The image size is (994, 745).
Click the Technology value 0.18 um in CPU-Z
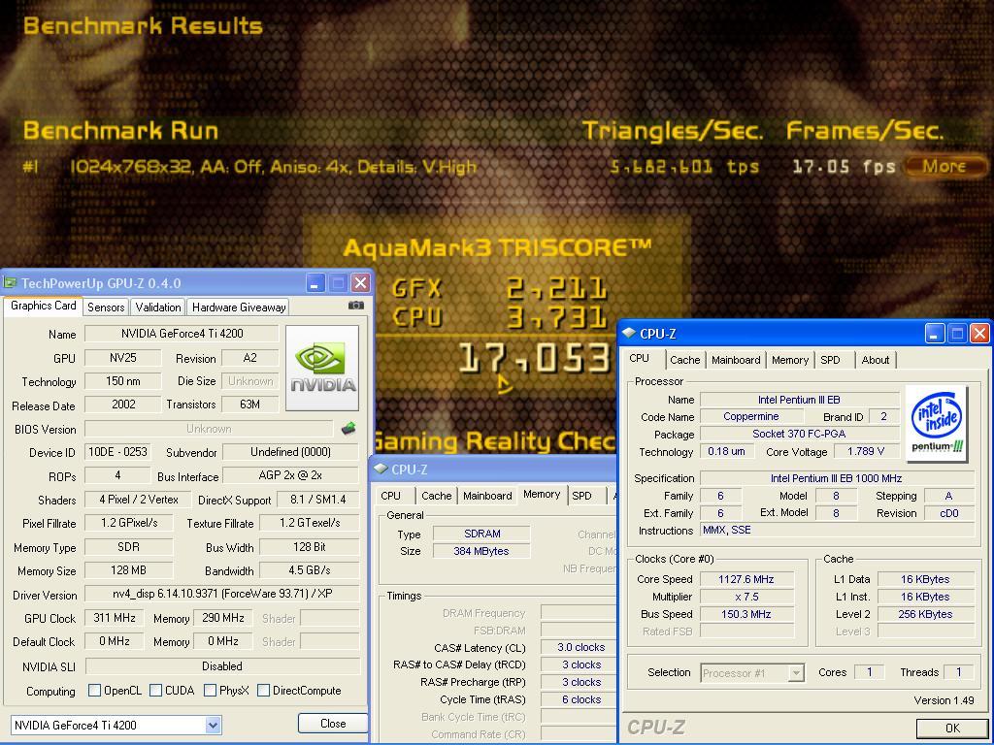[727, 452]
